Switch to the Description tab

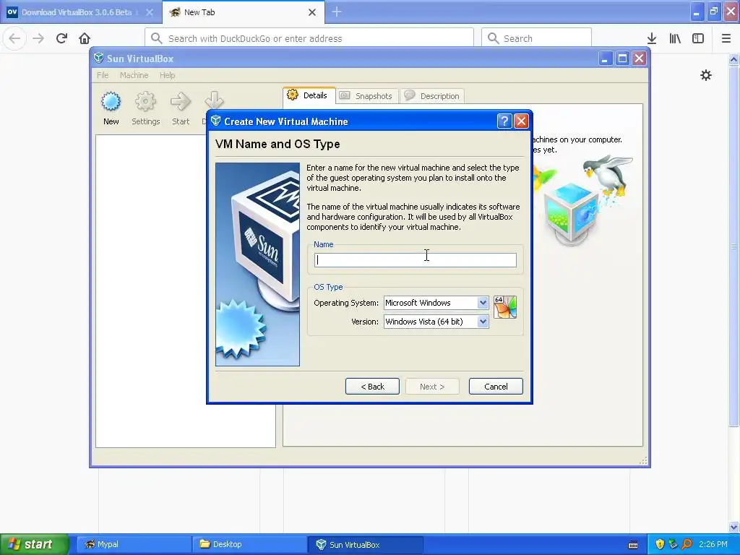tap(433, 96)
